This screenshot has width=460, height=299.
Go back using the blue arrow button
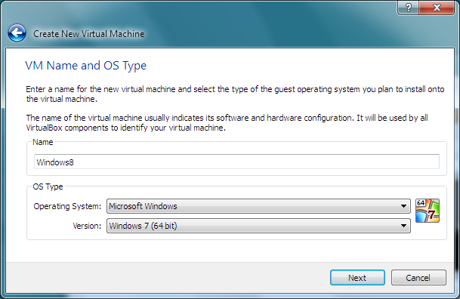pyautogui.click(x=17, y=32)
